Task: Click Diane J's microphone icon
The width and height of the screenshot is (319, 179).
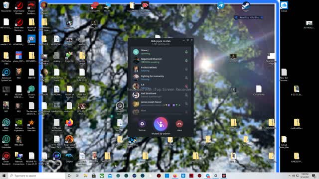Action: 186,52
